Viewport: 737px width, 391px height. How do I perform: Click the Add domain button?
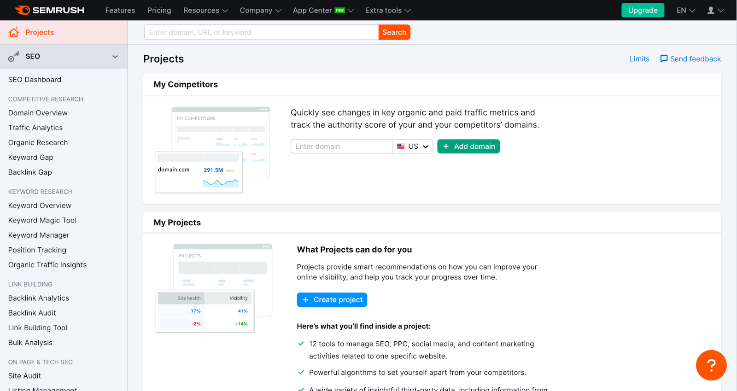tap(468, 146)
